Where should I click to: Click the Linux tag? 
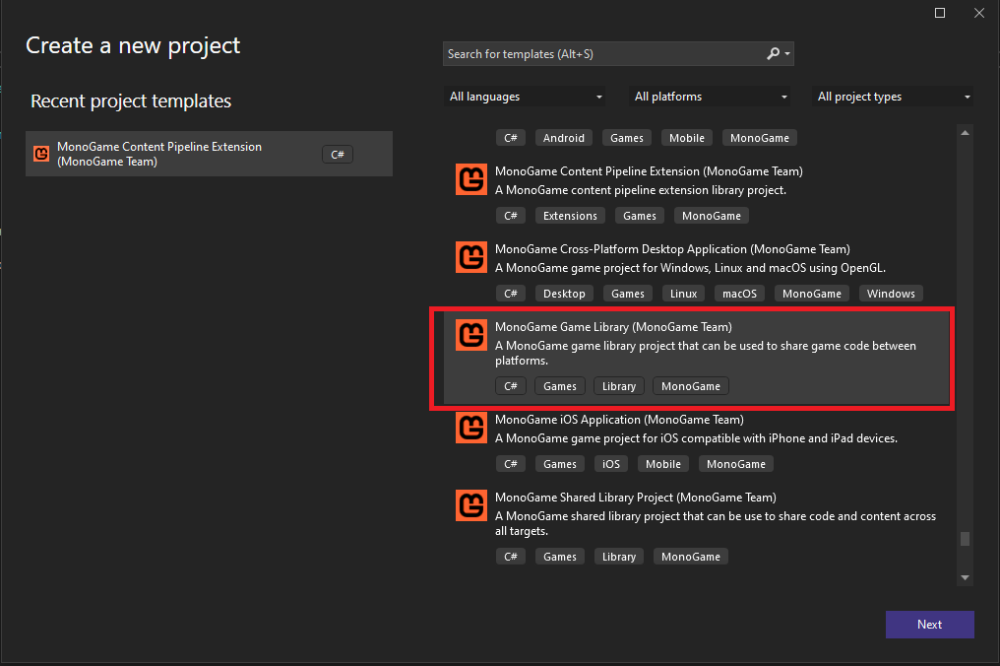point(683,294)
